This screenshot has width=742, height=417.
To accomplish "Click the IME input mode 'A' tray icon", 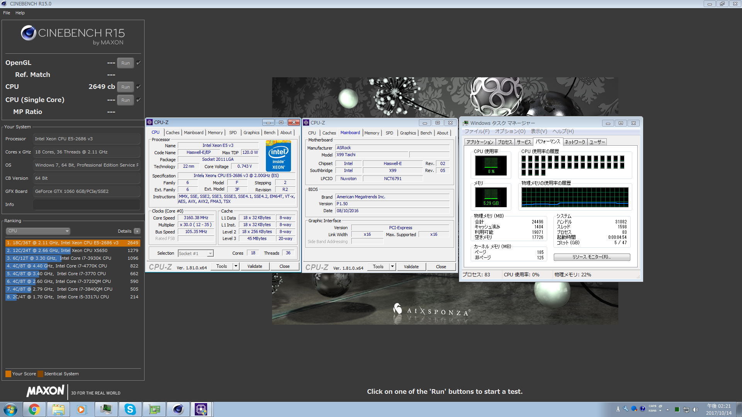I will (618, 409).
